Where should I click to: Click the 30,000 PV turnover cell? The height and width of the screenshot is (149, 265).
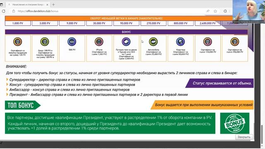99,23
